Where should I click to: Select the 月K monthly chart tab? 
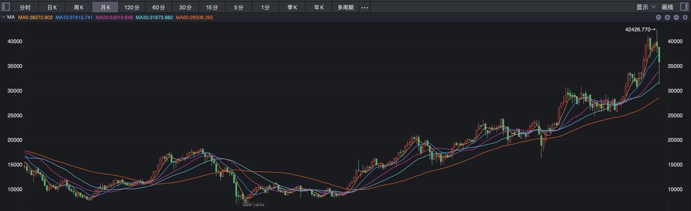105,8
